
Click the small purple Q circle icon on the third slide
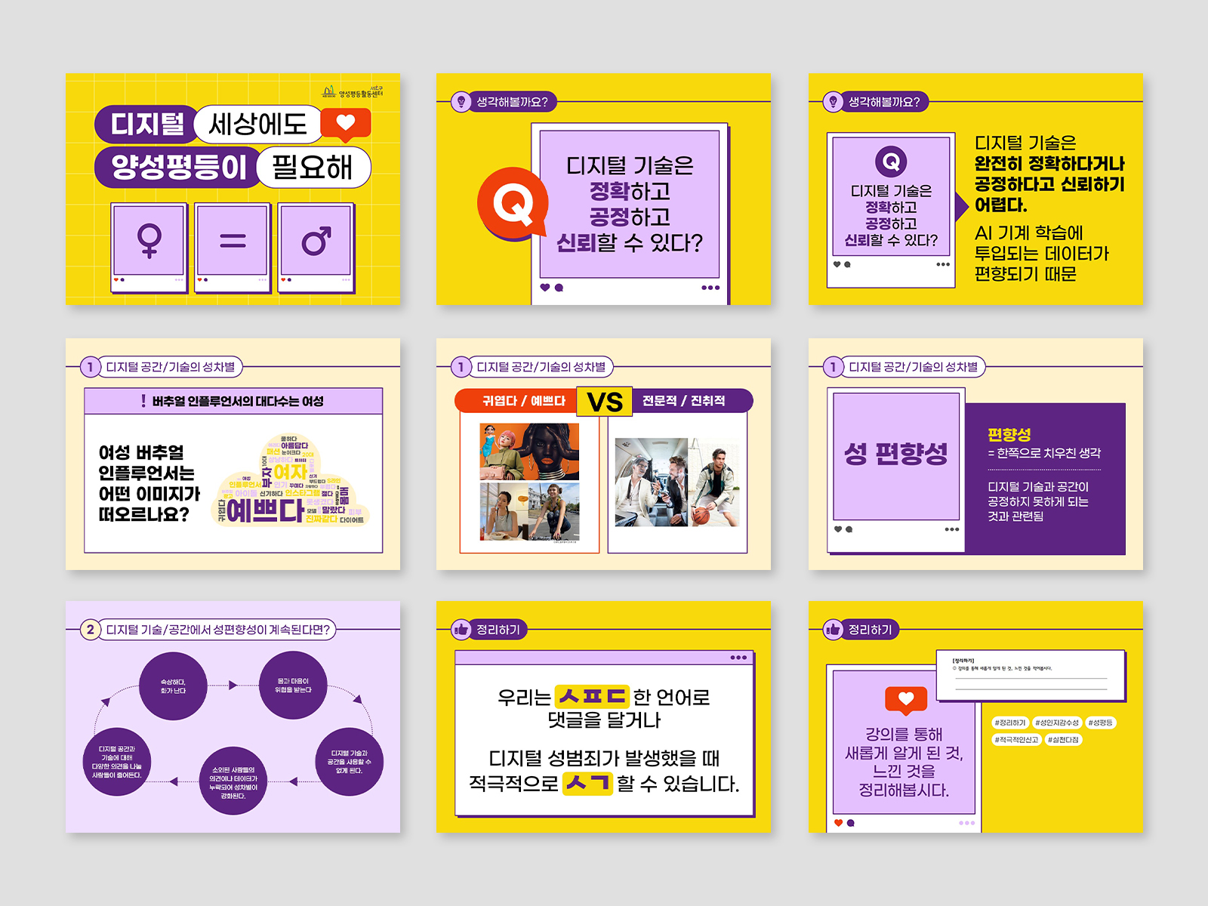(891, 161)
